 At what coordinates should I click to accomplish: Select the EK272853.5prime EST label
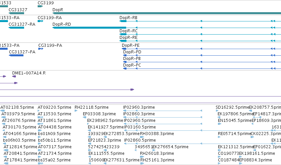(122, 134)
